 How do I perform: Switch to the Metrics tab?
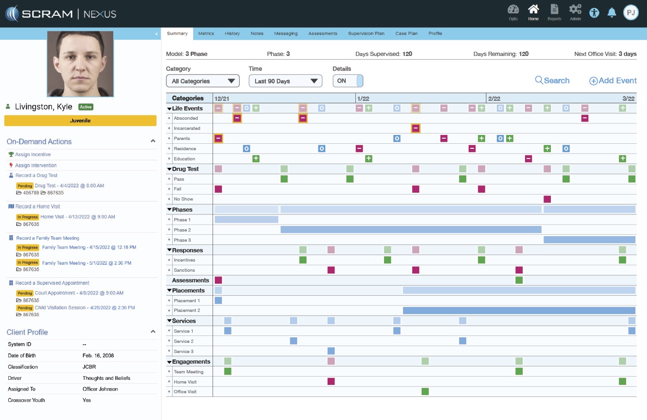coord(206,34)
